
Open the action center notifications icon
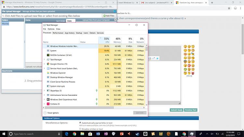pos(239,134)
